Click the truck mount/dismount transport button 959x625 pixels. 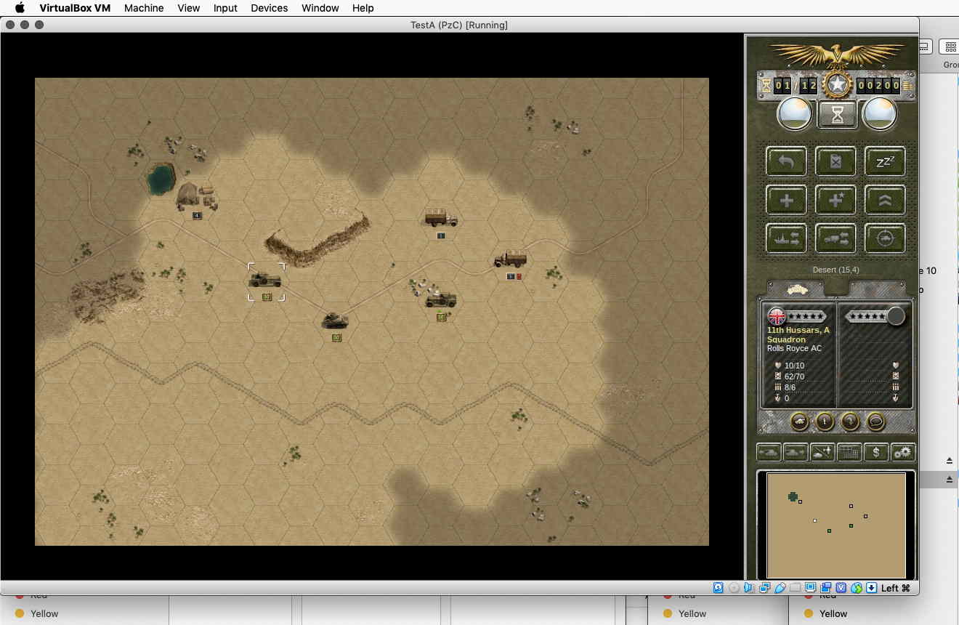pyautogui.click(x=835, y=238)
